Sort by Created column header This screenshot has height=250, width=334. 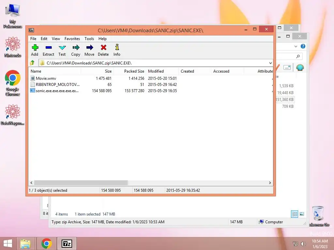click(x=195, y=71)
